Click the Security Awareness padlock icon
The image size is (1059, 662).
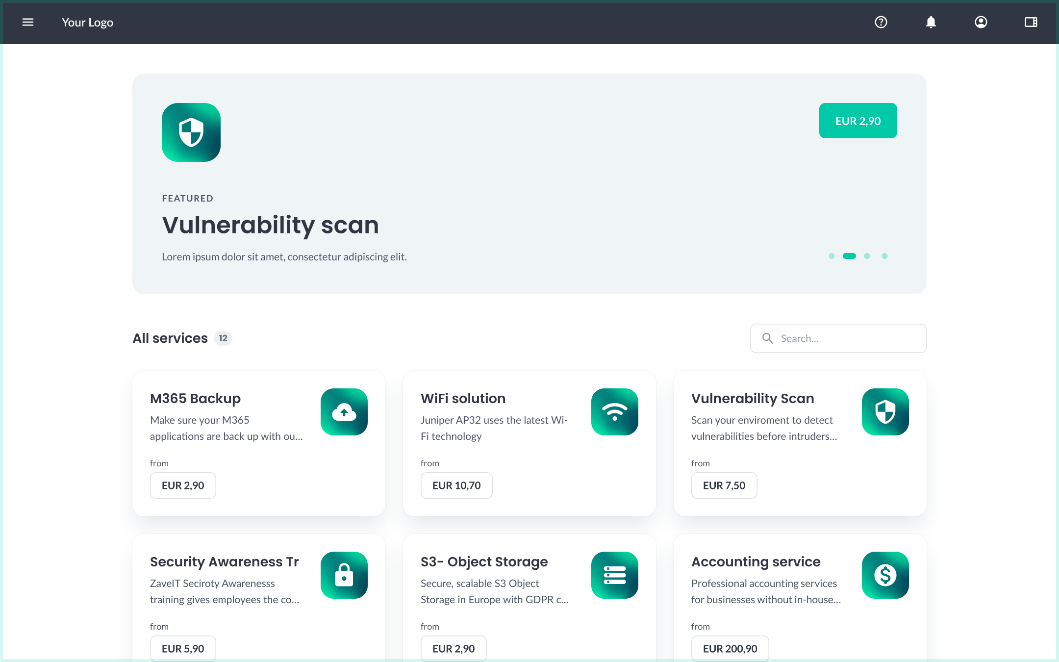(x=344, y=575)
